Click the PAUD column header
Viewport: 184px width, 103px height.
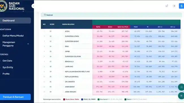coord(136,27)
